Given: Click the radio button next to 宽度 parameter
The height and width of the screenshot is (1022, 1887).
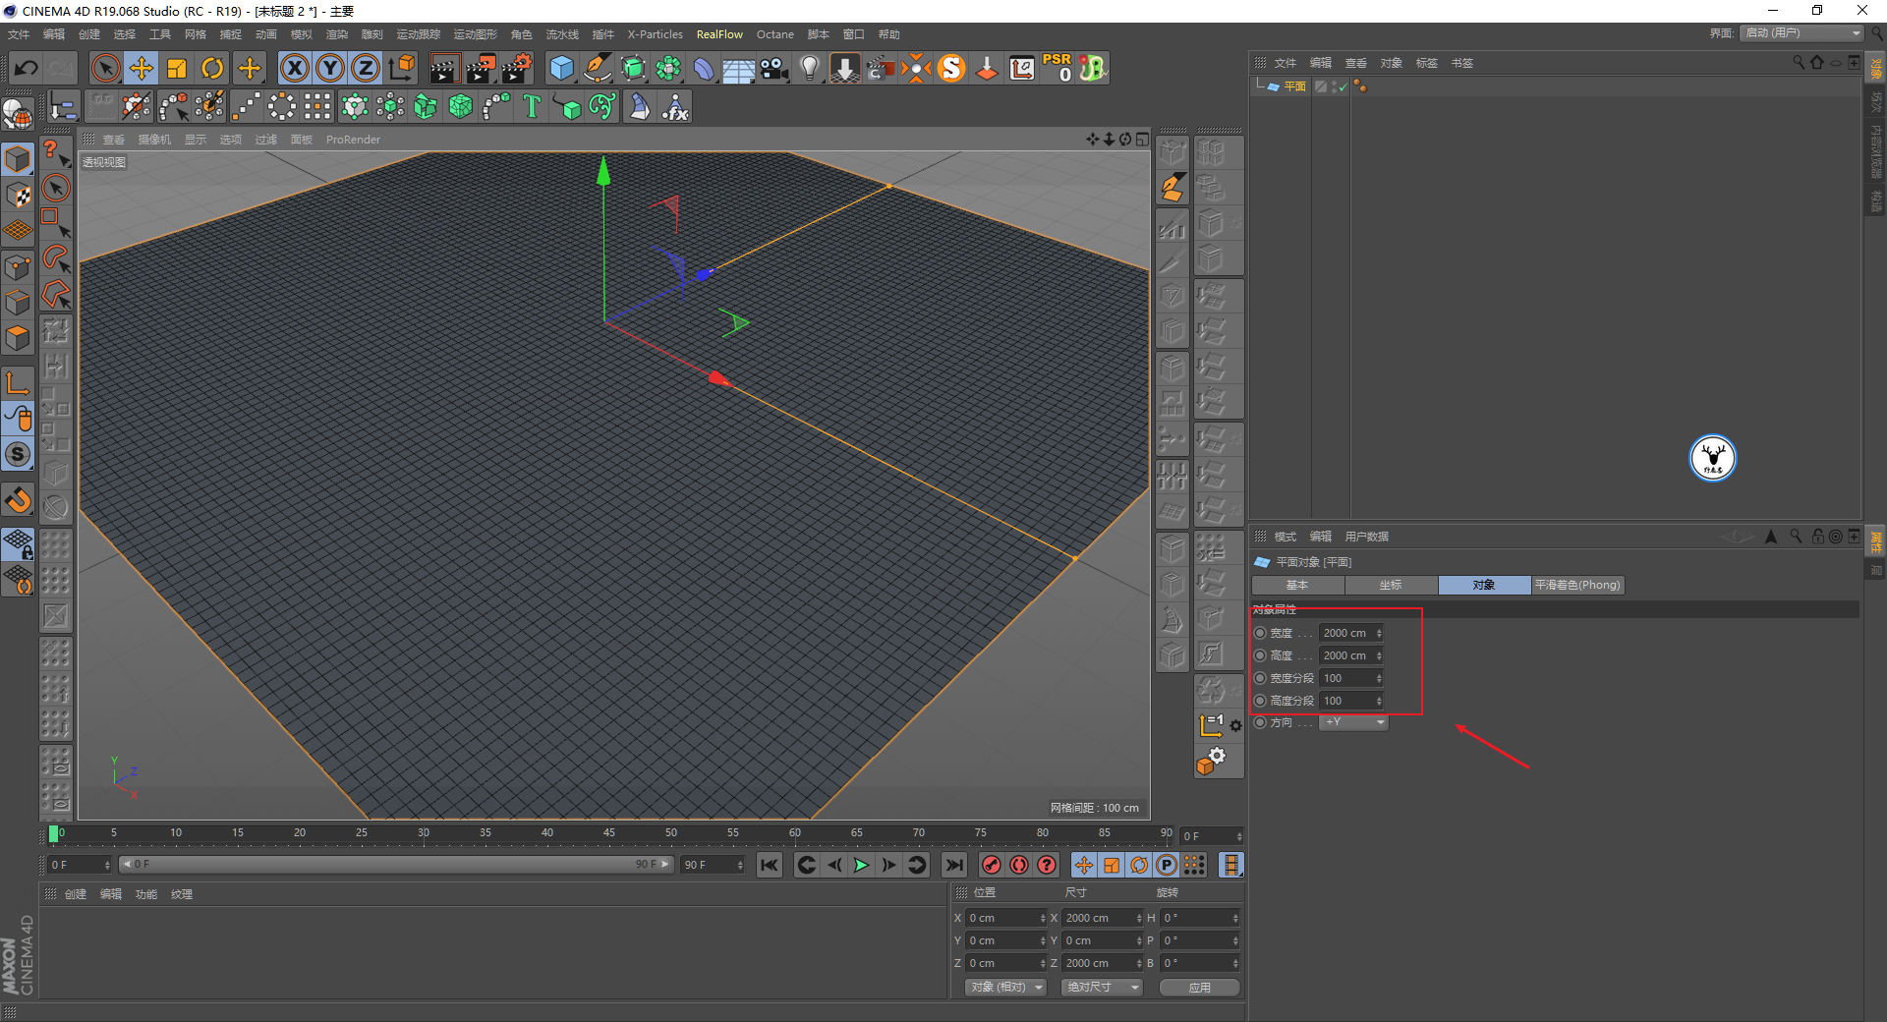Looking at the screenshot, I should 1261,633.
